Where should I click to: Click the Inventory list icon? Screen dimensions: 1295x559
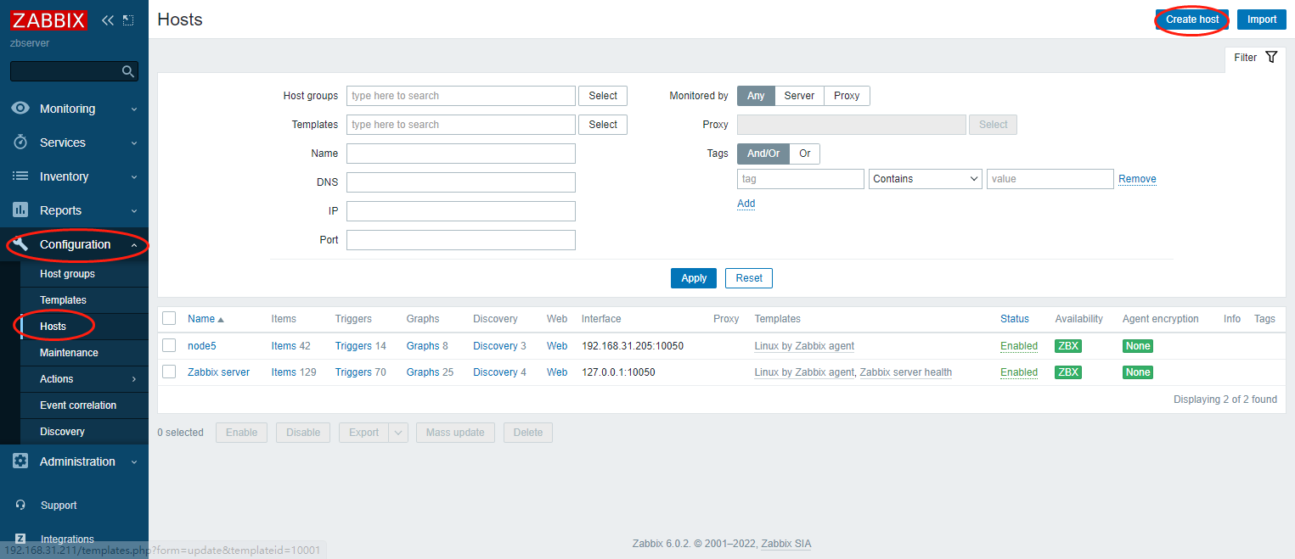click(x=21, y=176)
